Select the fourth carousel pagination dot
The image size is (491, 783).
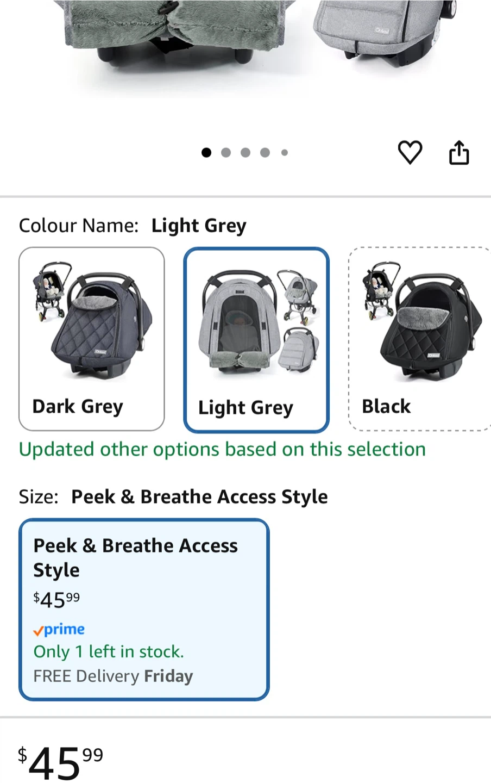click(x=265, y=153)
